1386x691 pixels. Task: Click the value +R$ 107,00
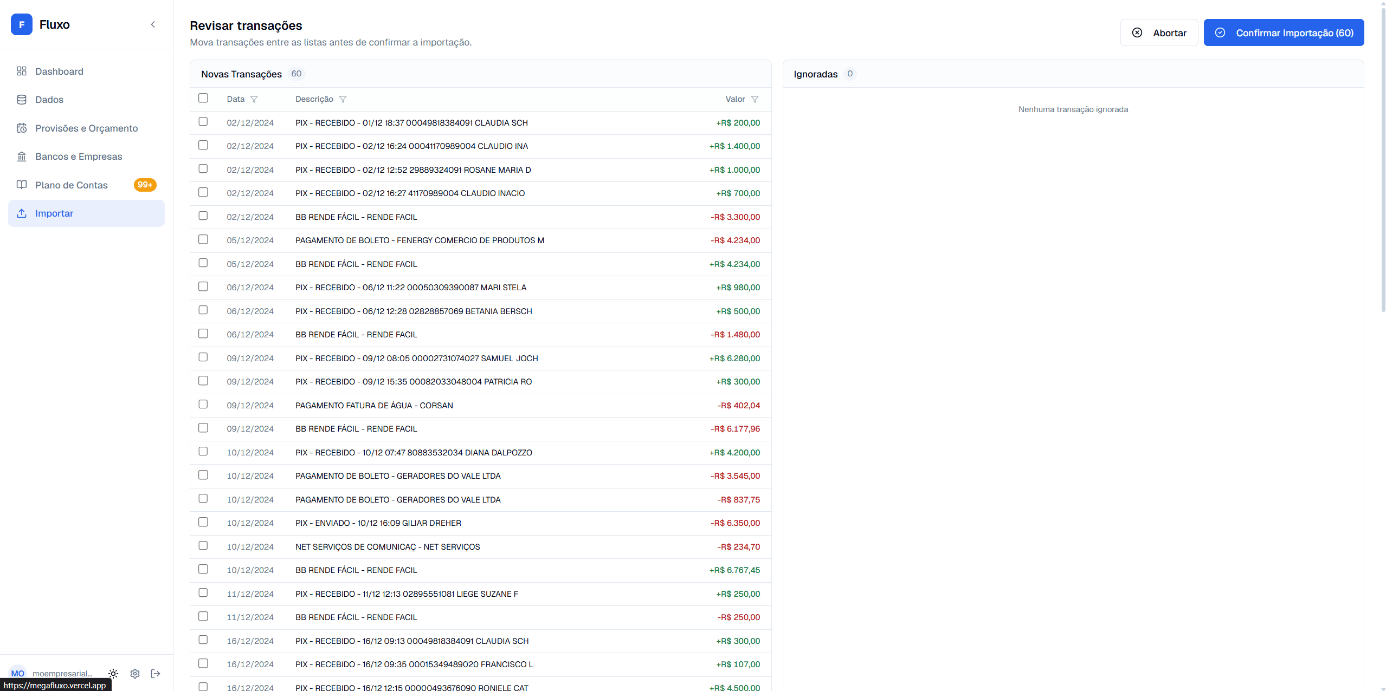click(738, 664)
